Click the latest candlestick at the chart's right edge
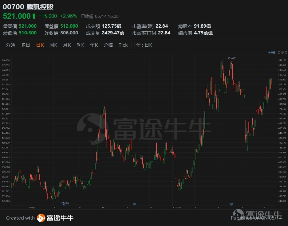288x226 pixels. (272, 81)
